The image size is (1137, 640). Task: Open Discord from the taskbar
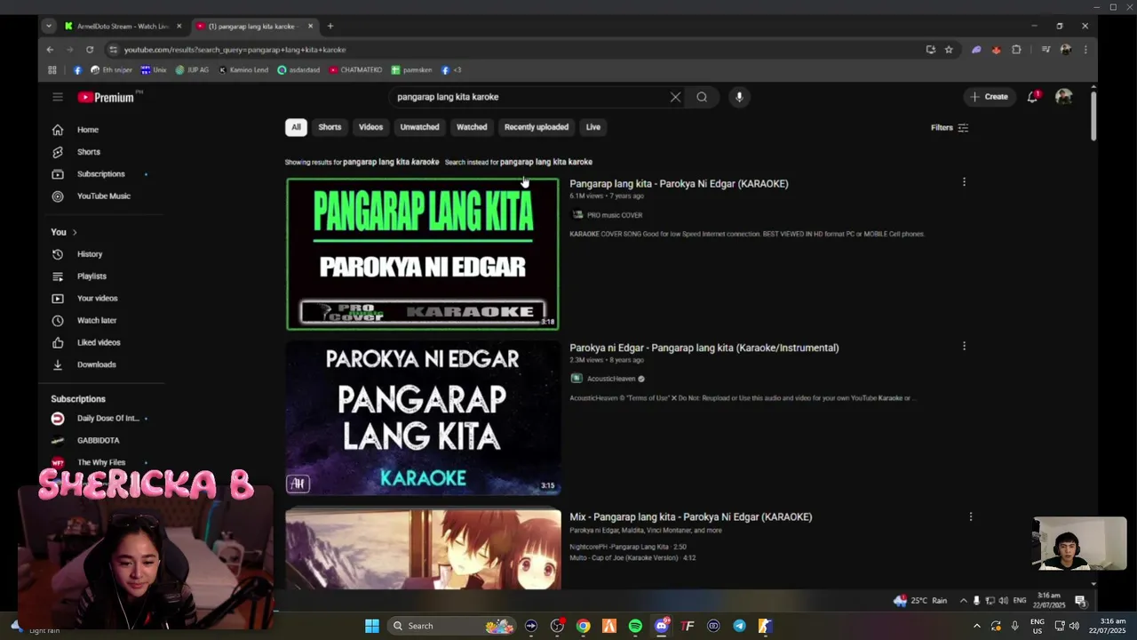coord(661,626)
